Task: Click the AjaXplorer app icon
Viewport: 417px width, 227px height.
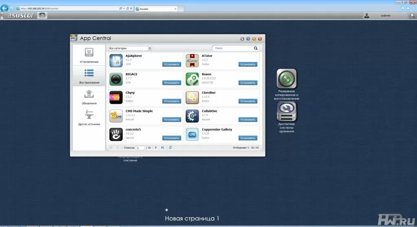Action: 116,61
